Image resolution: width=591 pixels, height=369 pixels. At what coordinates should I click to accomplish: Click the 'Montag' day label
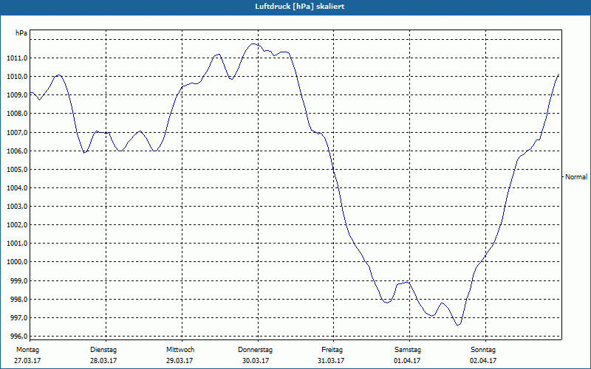tap(27, 350)
